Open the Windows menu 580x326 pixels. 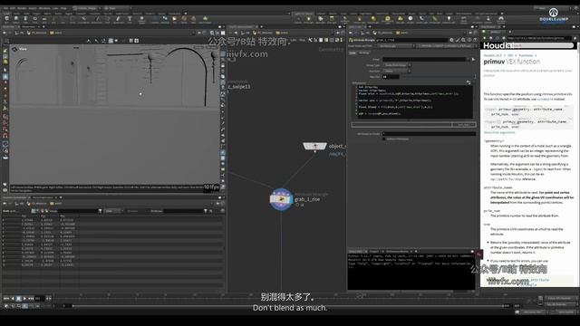(44, 8)
